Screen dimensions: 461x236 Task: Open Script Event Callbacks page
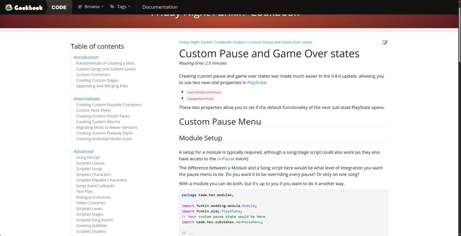(x=95, y=186)
